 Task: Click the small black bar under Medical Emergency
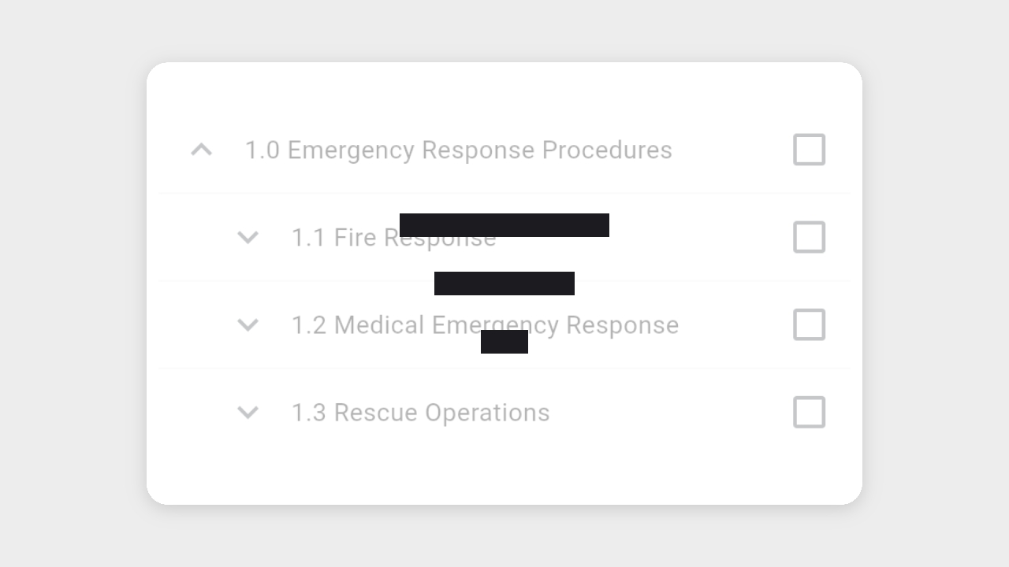504,343
